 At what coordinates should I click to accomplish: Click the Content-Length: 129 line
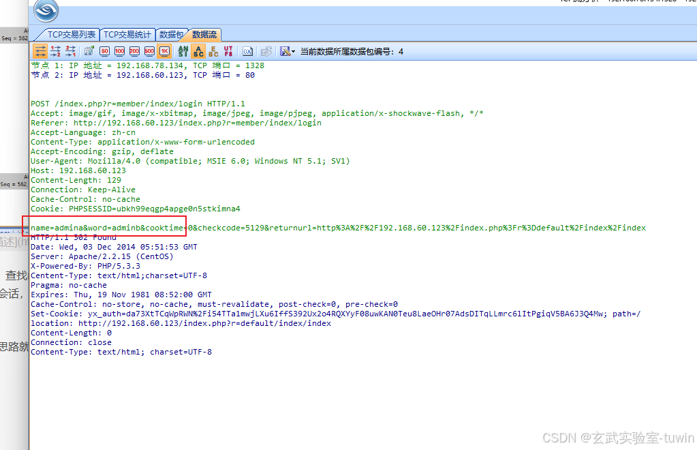tap(76, 180)
